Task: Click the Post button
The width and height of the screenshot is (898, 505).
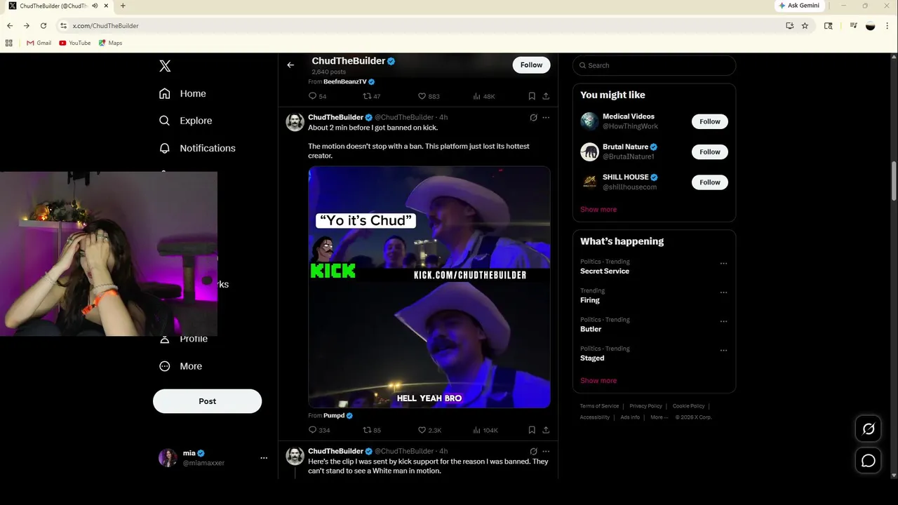Action: (207, 401)
